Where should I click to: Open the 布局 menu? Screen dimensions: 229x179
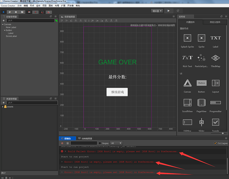pos(57,6)
